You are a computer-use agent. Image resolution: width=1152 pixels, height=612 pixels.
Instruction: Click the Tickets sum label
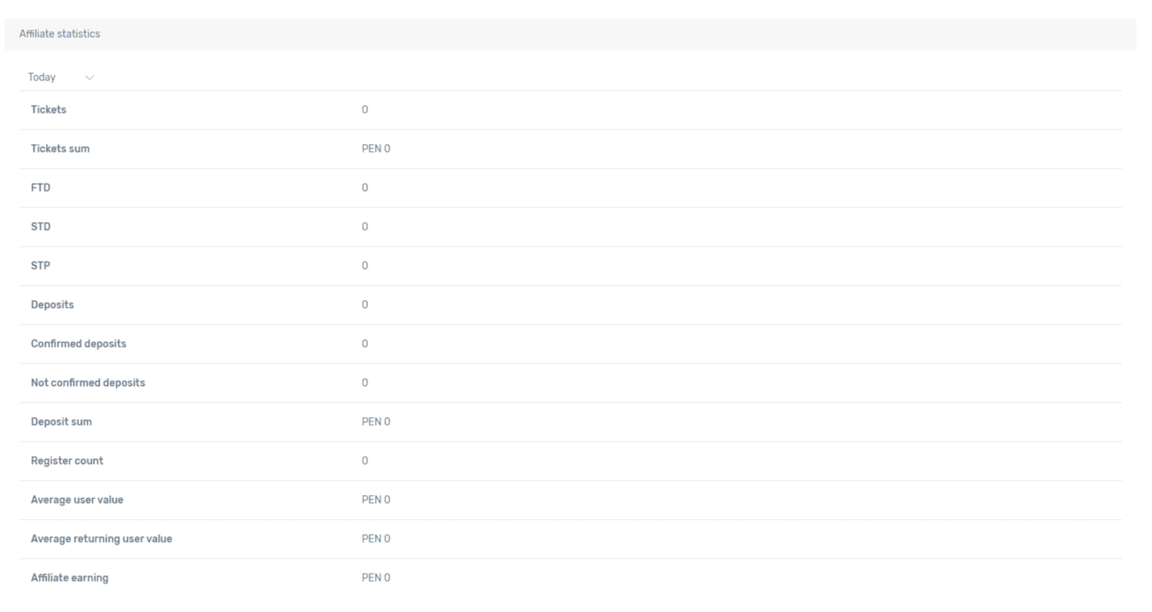point(60,149)
